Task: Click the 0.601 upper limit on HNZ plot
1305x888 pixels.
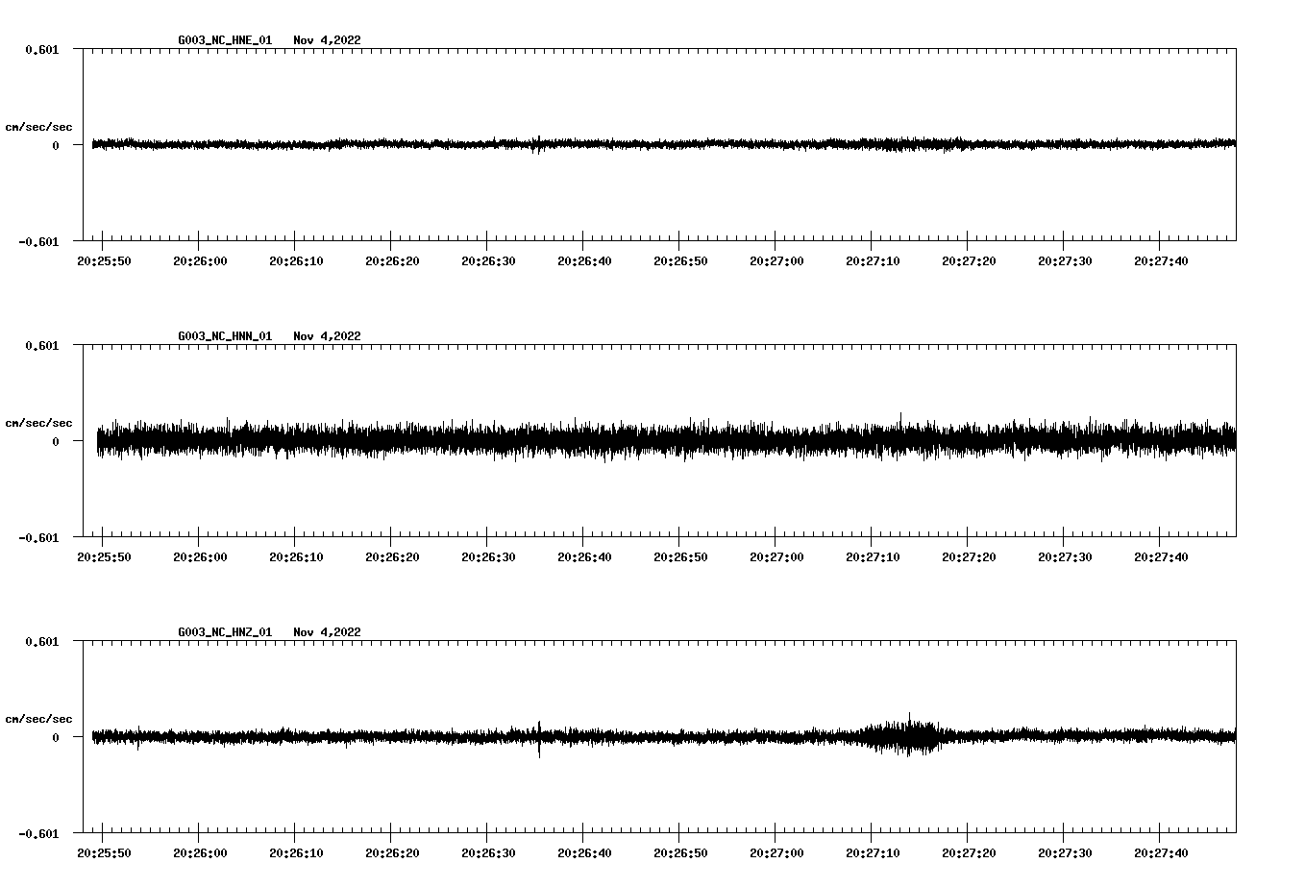Action: (x=41, y=641)
